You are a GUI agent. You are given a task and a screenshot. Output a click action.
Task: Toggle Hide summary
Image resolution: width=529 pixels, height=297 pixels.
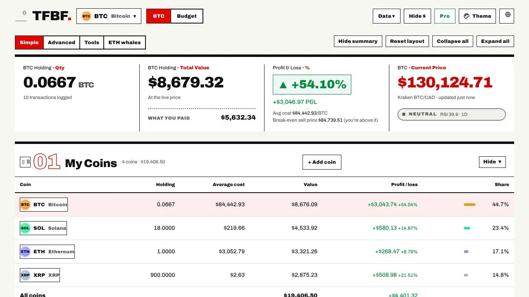point(358,41)
